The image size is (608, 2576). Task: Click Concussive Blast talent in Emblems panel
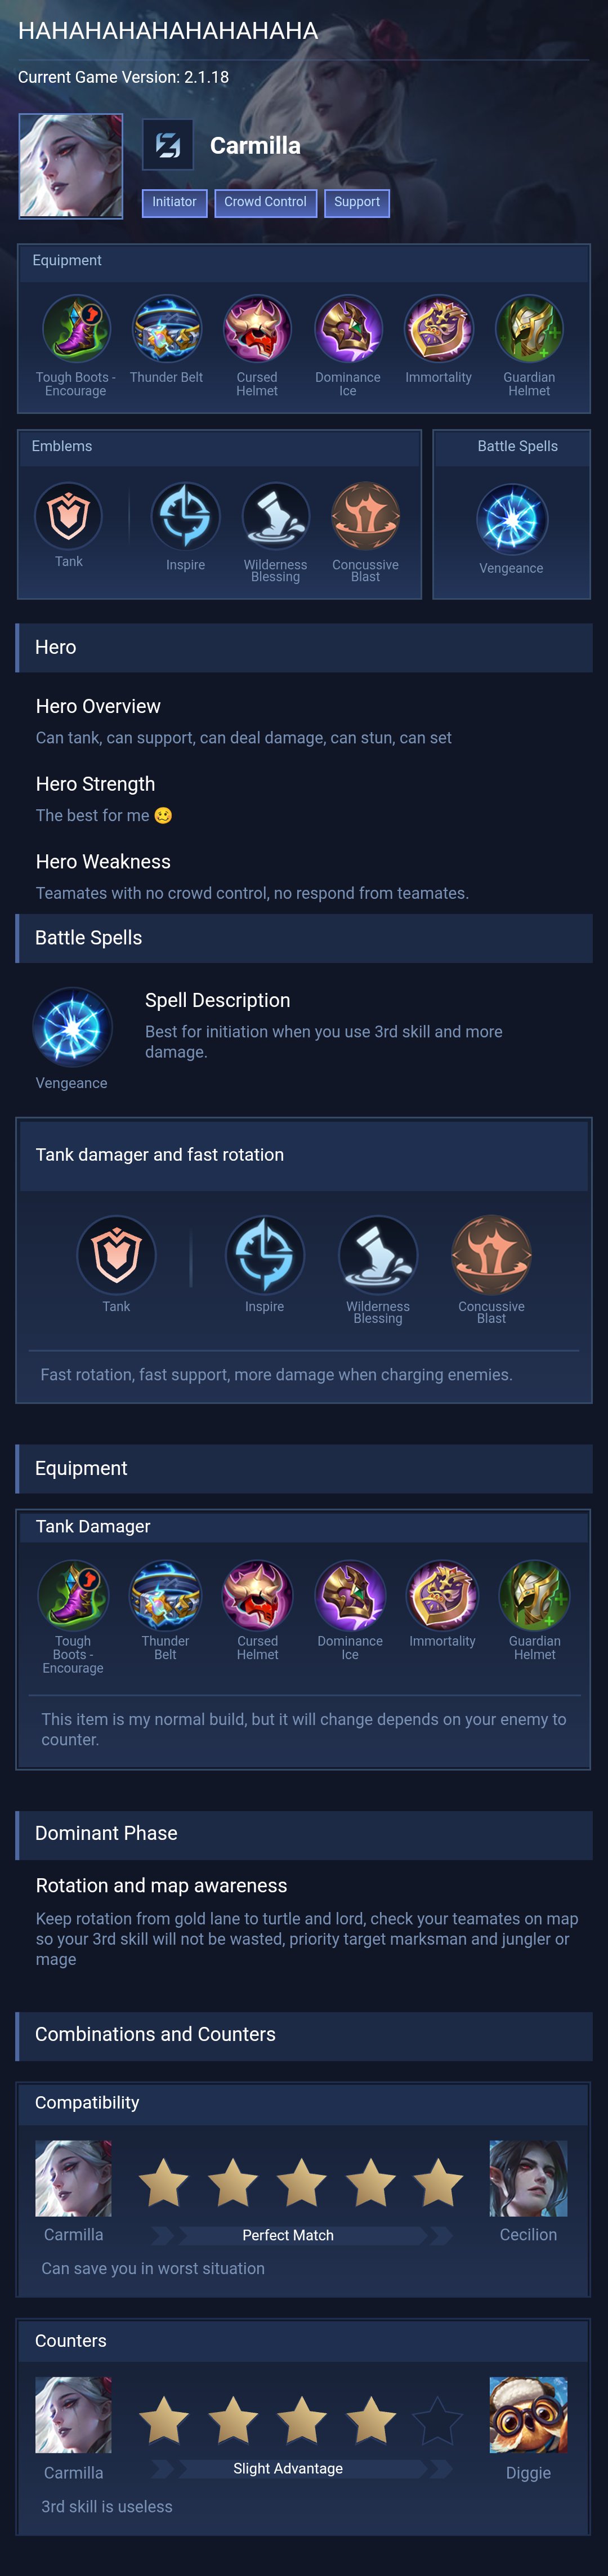click(365, 516)
